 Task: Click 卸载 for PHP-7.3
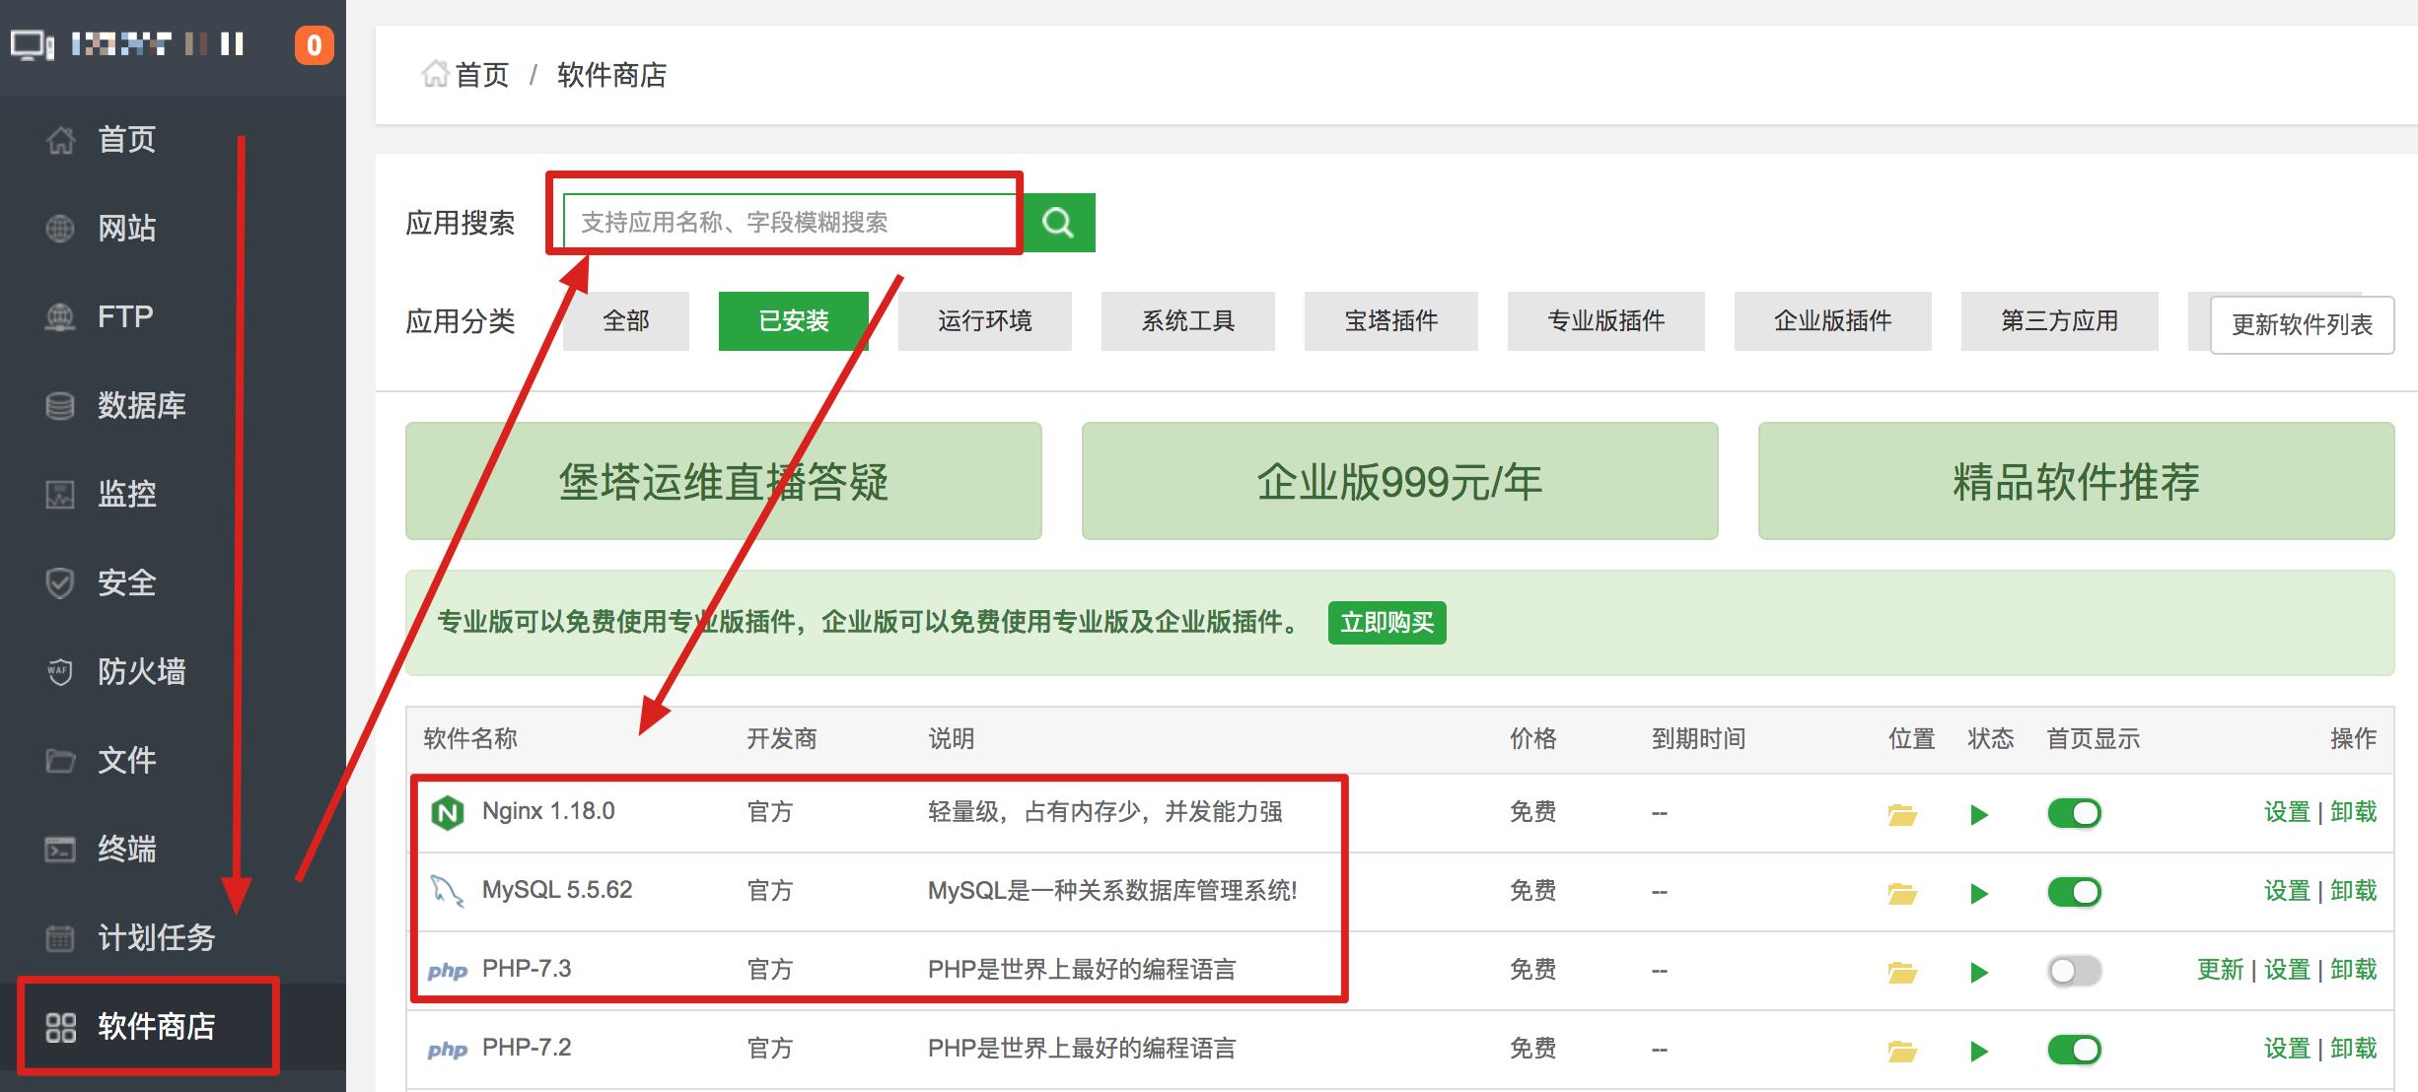pos(2354,970)
